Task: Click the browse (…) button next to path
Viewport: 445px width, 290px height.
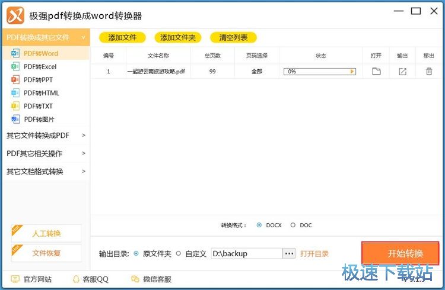Action: tap(289, 253)
